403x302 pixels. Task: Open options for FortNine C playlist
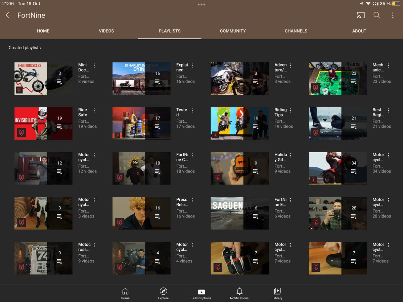(192, 155)
